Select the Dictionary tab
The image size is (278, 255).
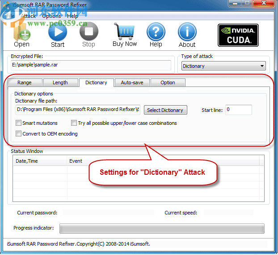pos(96,82)
